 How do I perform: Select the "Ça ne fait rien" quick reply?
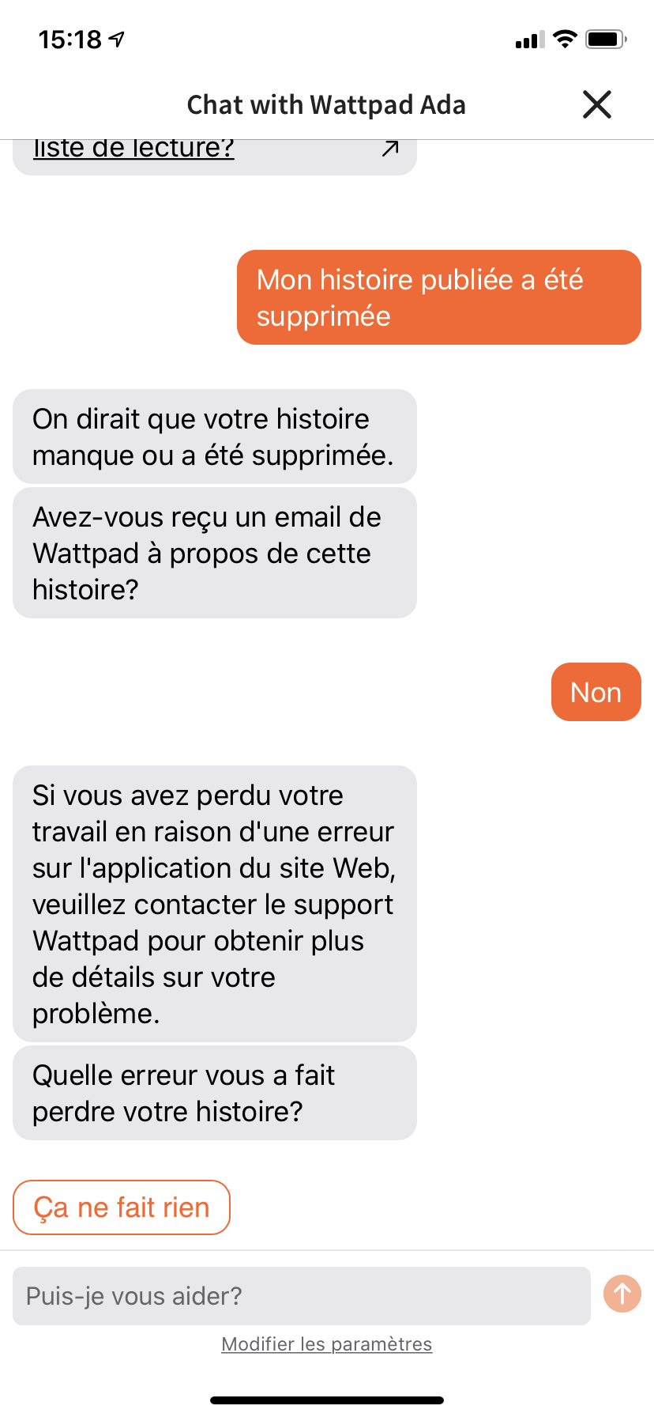pos(122,1207)
